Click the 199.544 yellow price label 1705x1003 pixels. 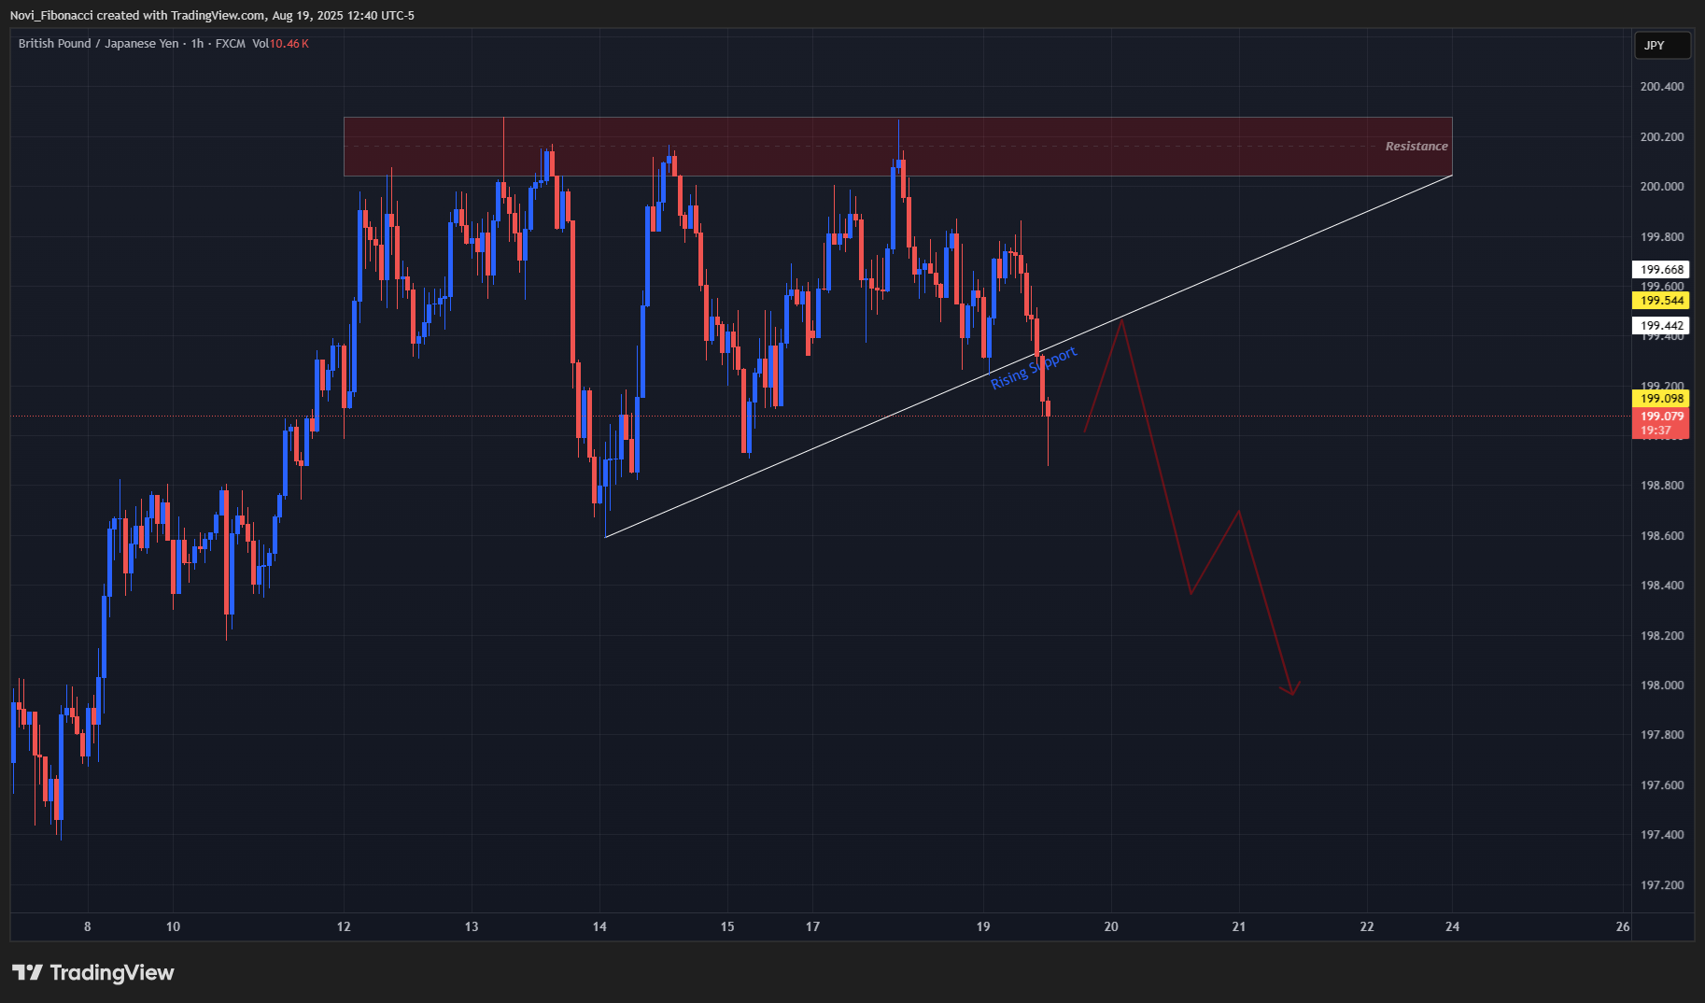(x=1662, y=301)
